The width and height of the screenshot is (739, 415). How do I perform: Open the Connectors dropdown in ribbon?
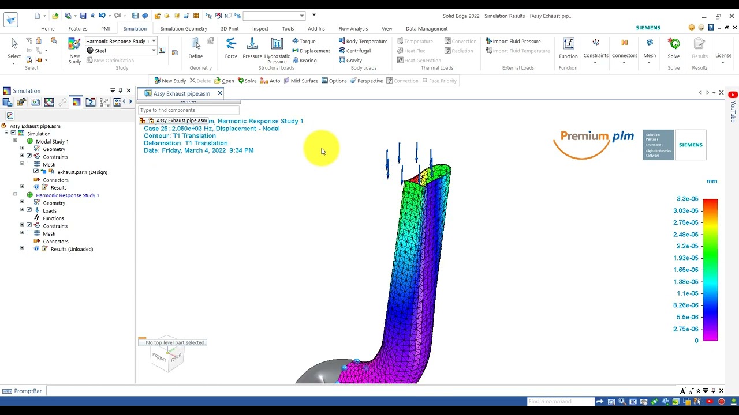click(624, 62)
